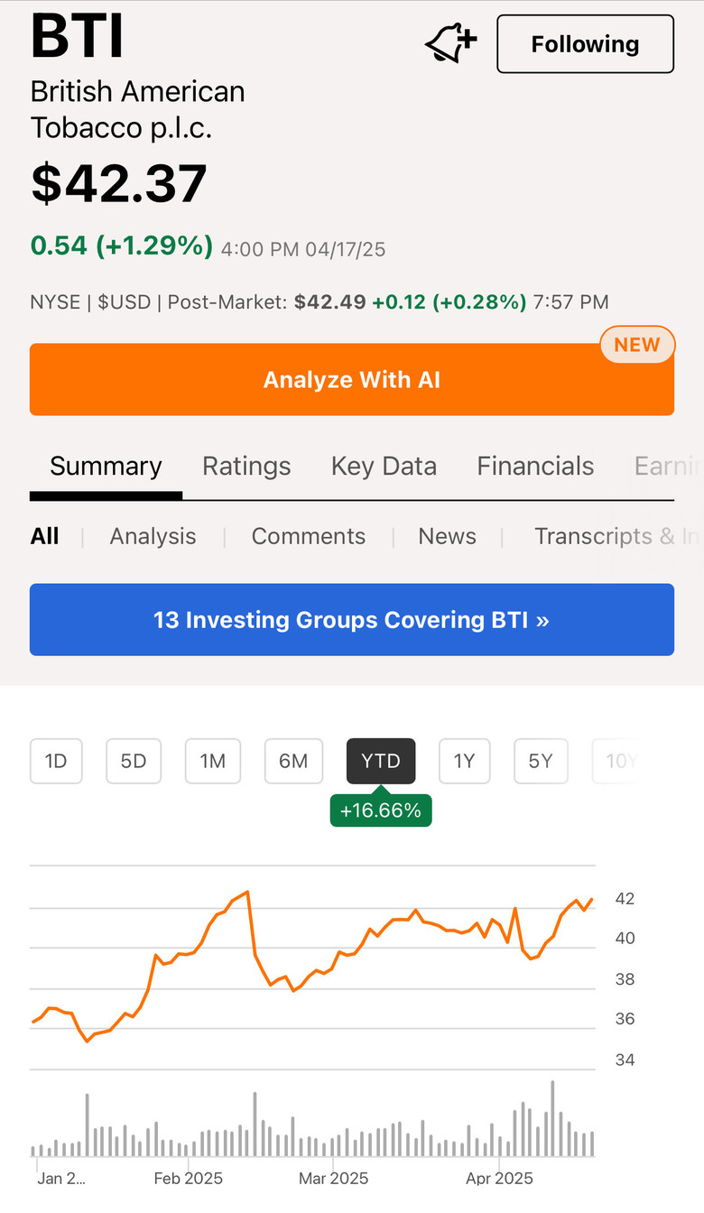
Task: Filter feed by Comments
Action: click(x=309, y=536)
